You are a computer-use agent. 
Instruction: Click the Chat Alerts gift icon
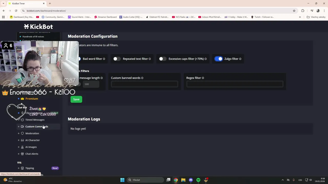[22, 154]
